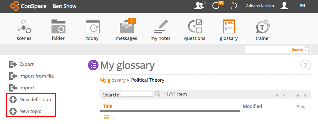Open the trainer icon
This screenshot has height=124, width=318.
(262, 27)
